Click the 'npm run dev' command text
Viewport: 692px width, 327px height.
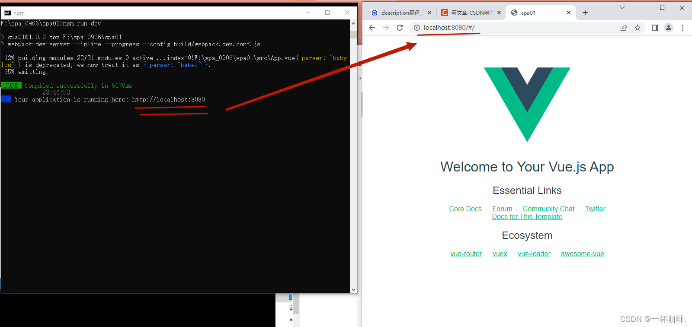point(82,23)
